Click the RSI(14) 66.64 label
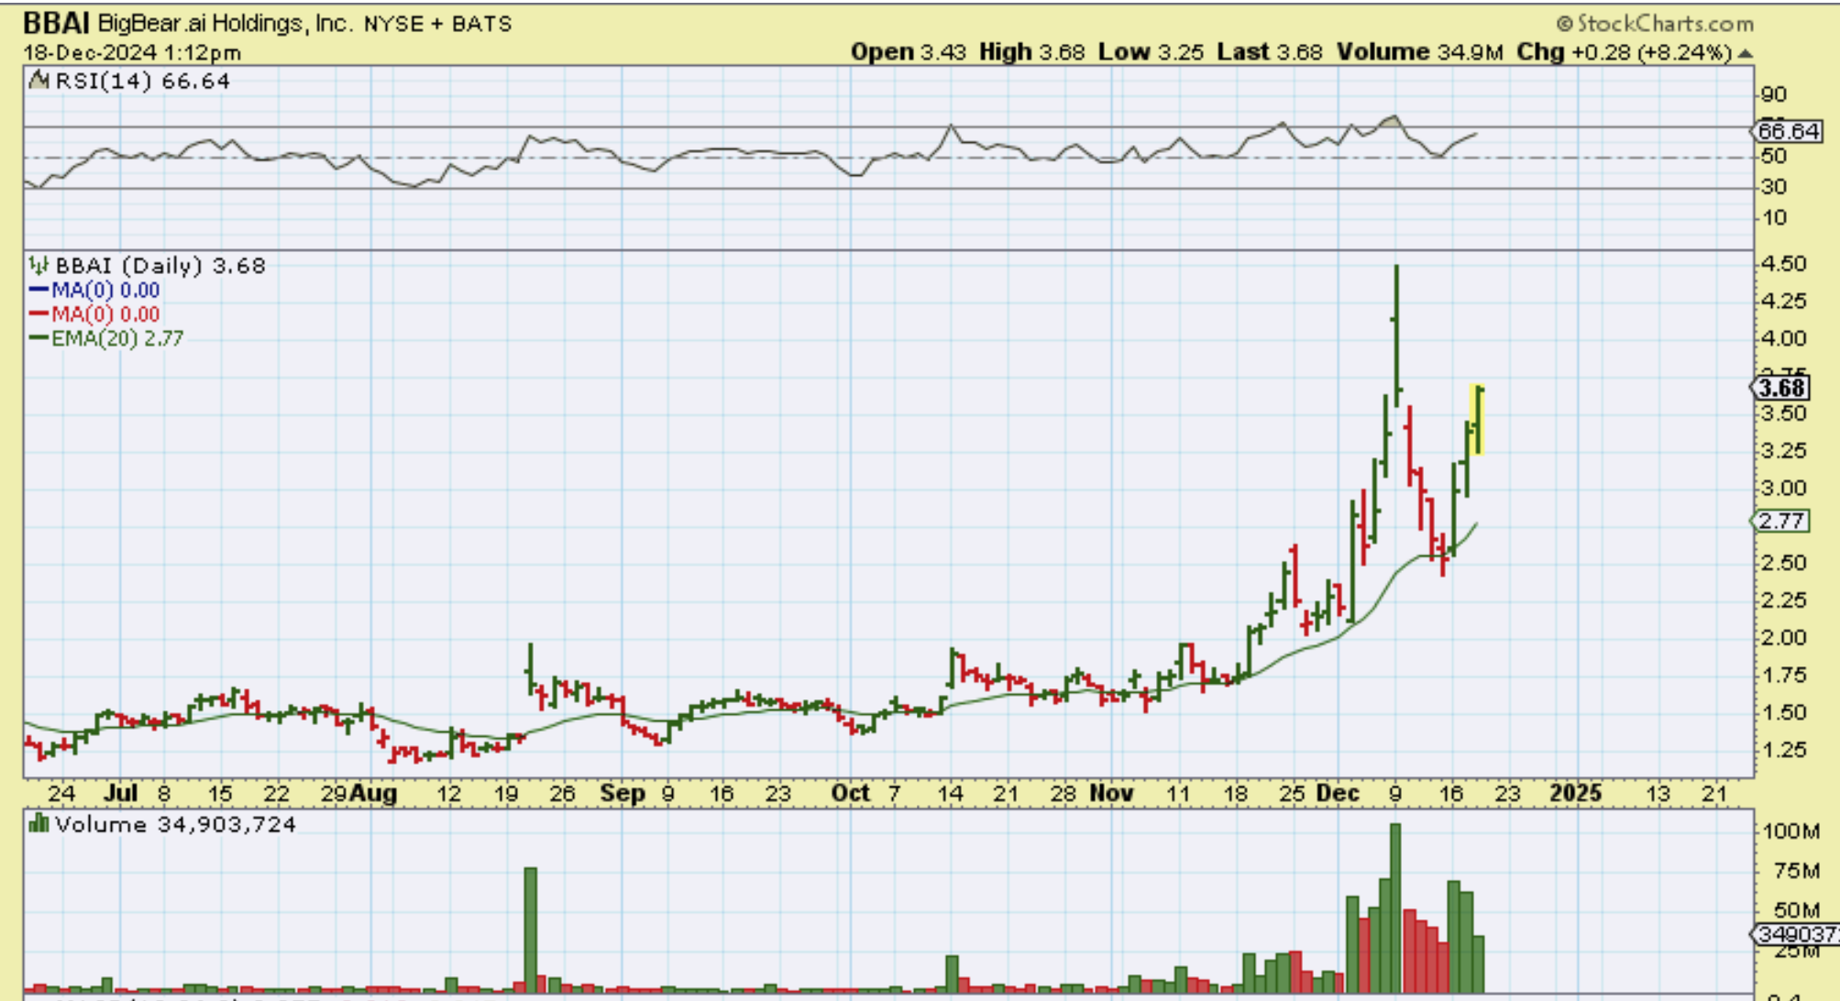Viewport: 1840px width, 1001px height. pos(142,81)
